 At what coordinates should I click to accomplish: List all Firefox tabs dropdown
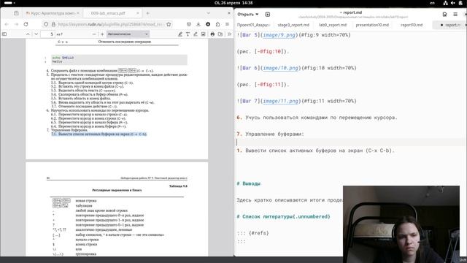[x=208, y=13]
